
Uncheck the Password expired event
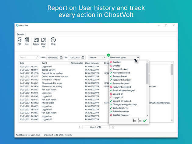pyautogui.click(x=111, y=83)
